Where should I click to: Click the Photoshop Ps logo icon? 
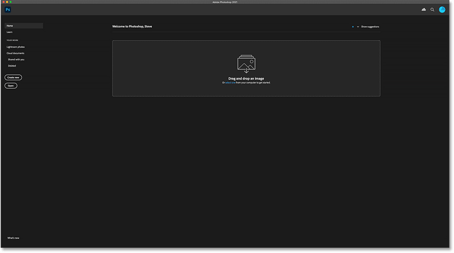pos(8,10)
